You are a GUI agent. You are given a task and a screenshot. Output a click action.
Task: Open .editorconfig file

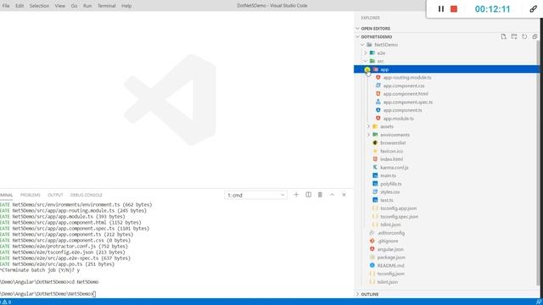[x=391, y=233]
